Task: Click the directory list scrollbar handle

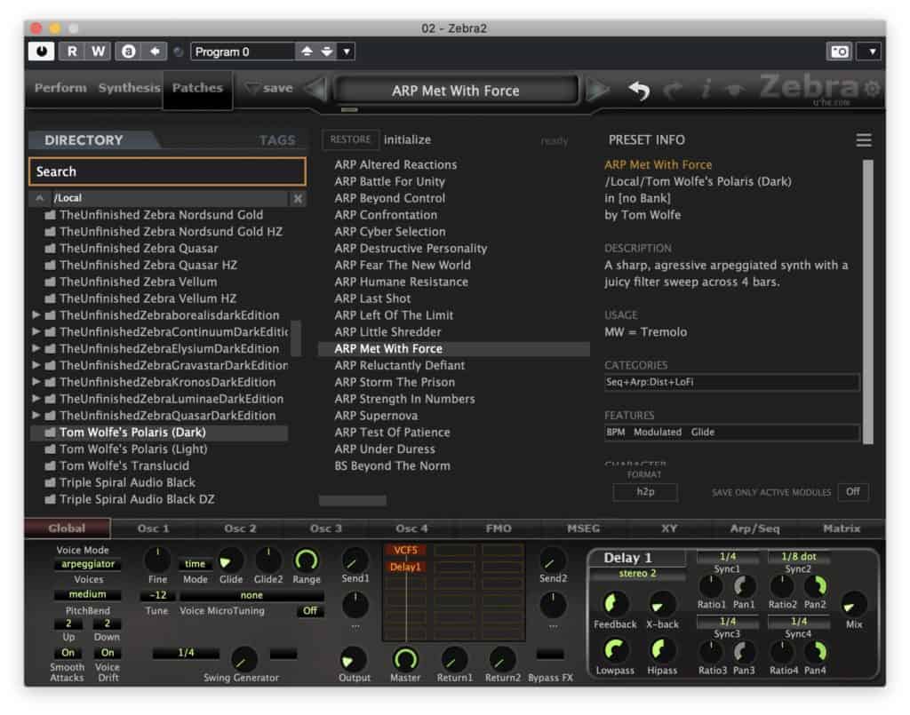Action: pos(295,338)
